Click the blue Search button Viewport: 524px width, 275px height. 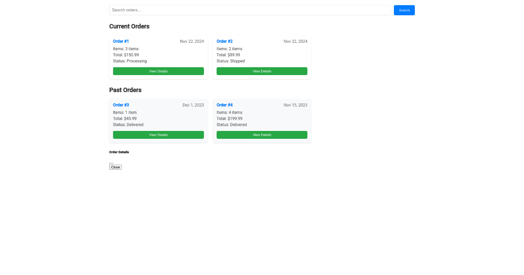coord(404,10)
